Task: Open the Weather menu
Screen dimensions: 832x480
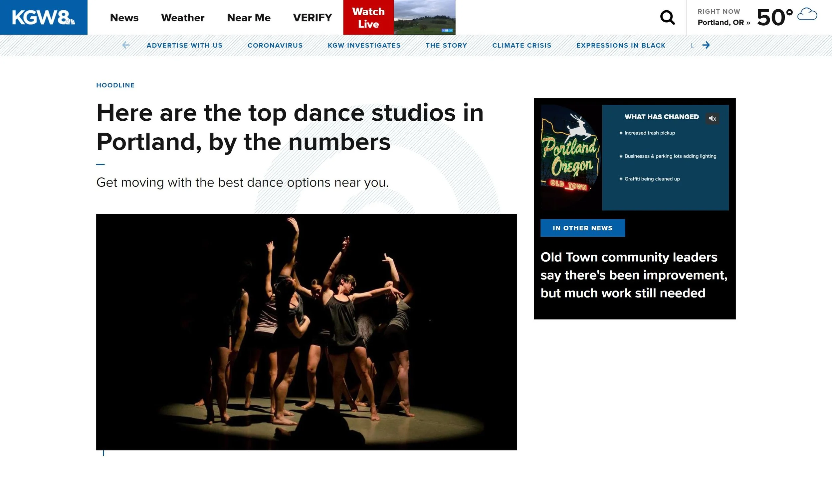Action: [x=183, y=18]
